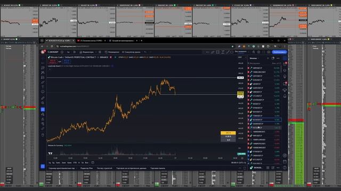The width and height of the screenshot is (341, 191).
Task: Click the red sell price button
Action: (x=53, y=62)
